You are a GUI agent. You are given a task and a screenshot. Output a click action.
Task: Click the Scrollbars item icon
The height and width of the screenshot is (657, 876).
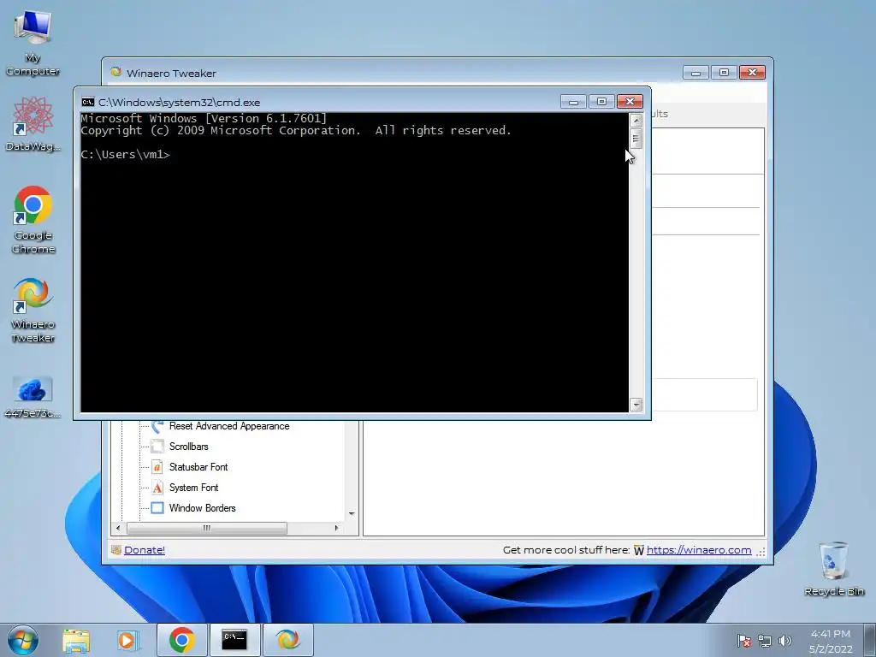(157, 447)
